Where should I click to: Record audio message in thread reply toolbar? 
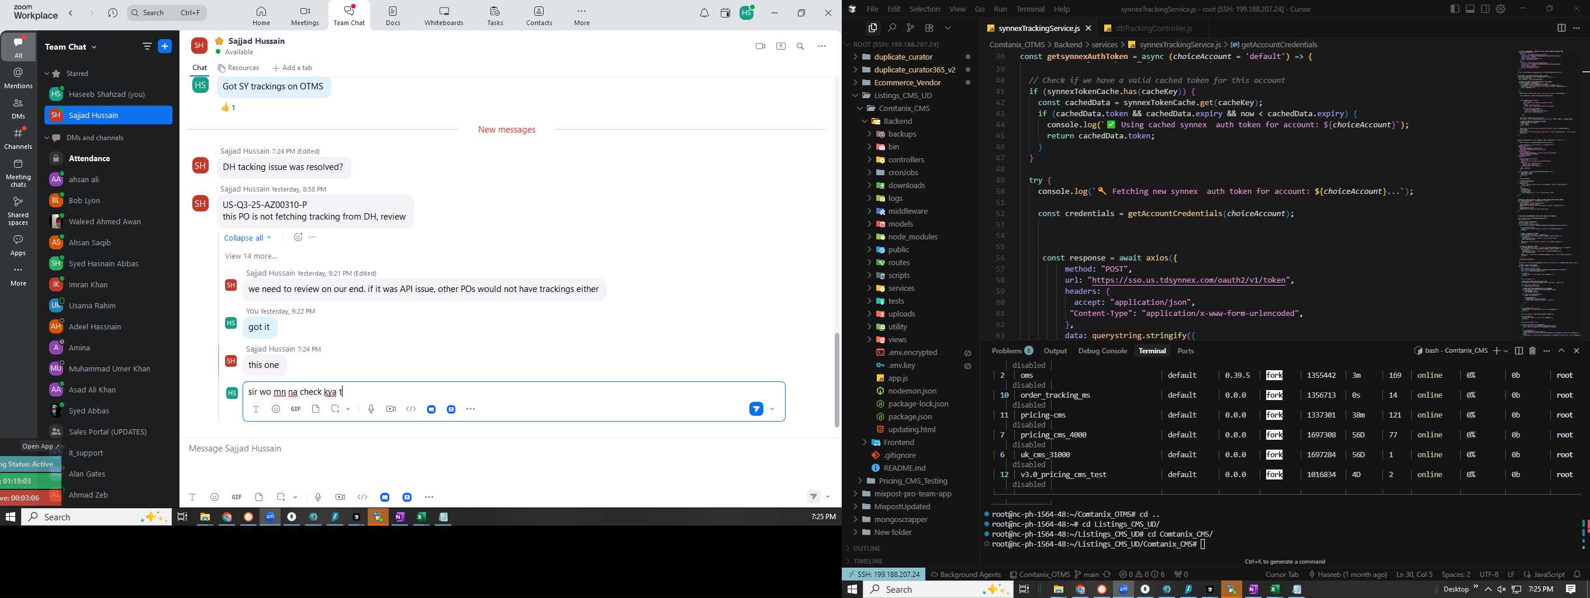(371, 409)
